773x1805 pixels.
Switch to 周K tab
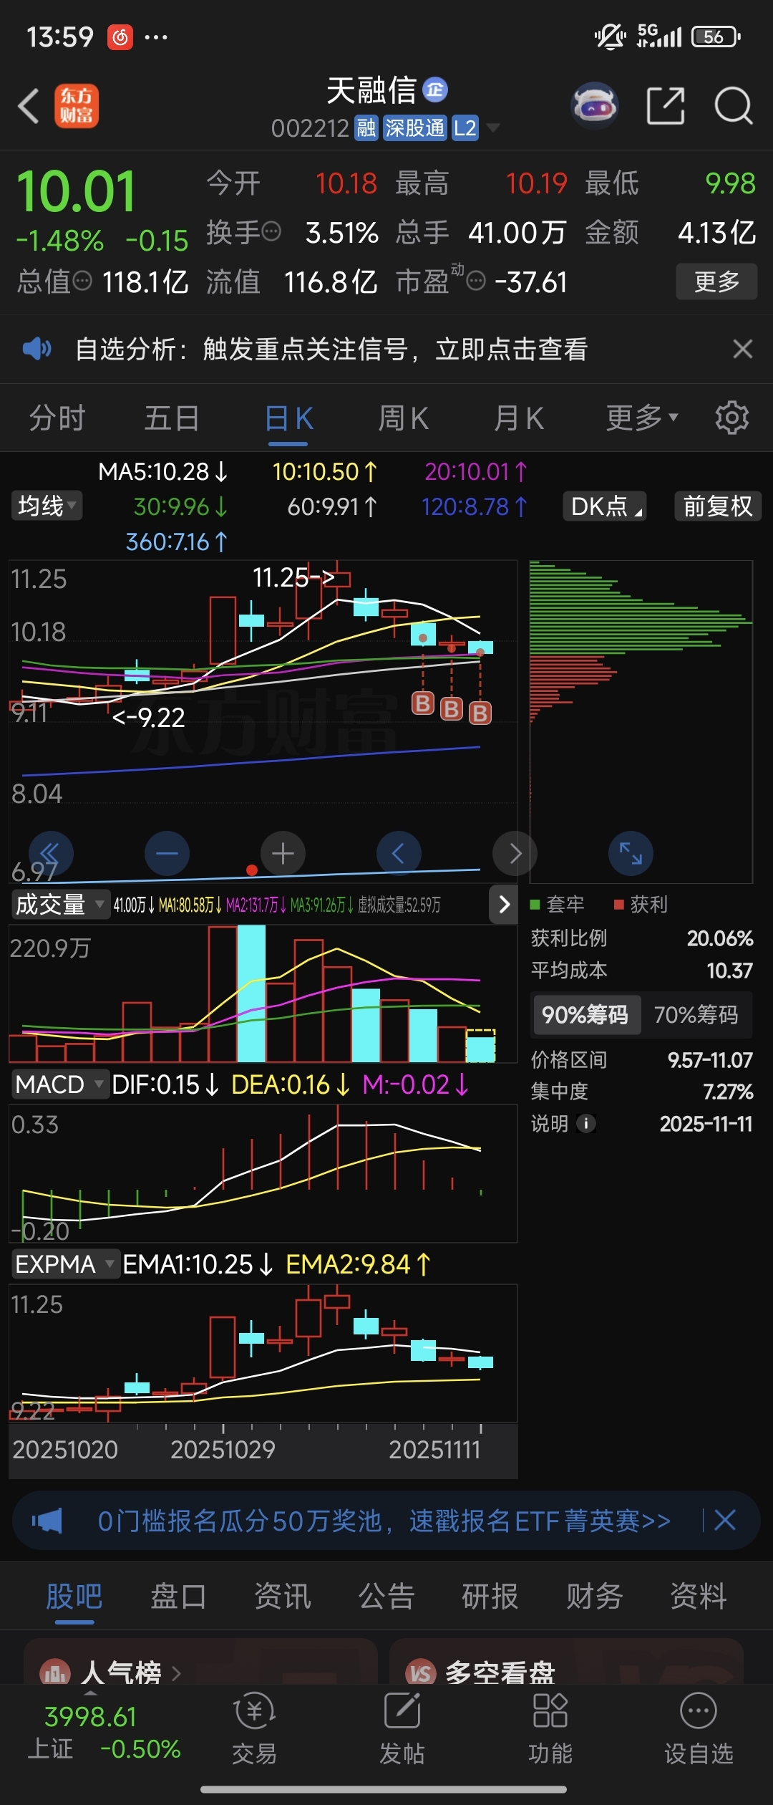[x=403, y=418]
